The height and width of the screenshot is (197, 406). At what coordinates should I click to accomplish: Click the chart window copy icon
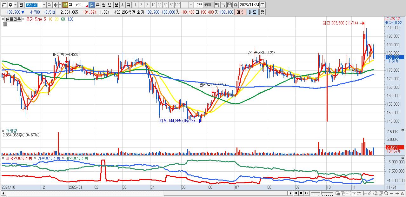(381, 194)
